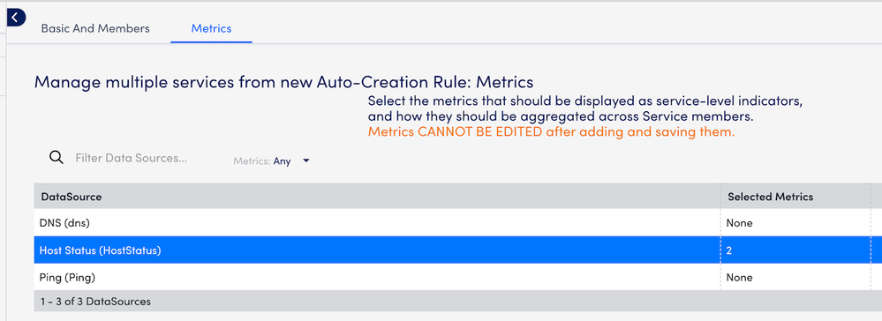
Task: Click the search magnifier icon
Action: 56,158
